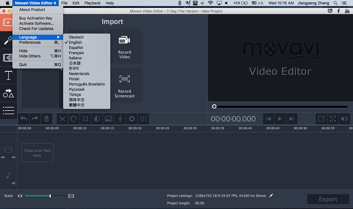Choose Nederlands language
Screen dimensions: 353x209
(x=86, y=73)
